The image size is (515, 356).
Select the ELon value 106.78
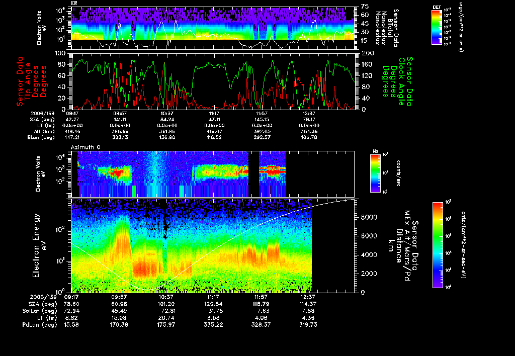point(309,138)
